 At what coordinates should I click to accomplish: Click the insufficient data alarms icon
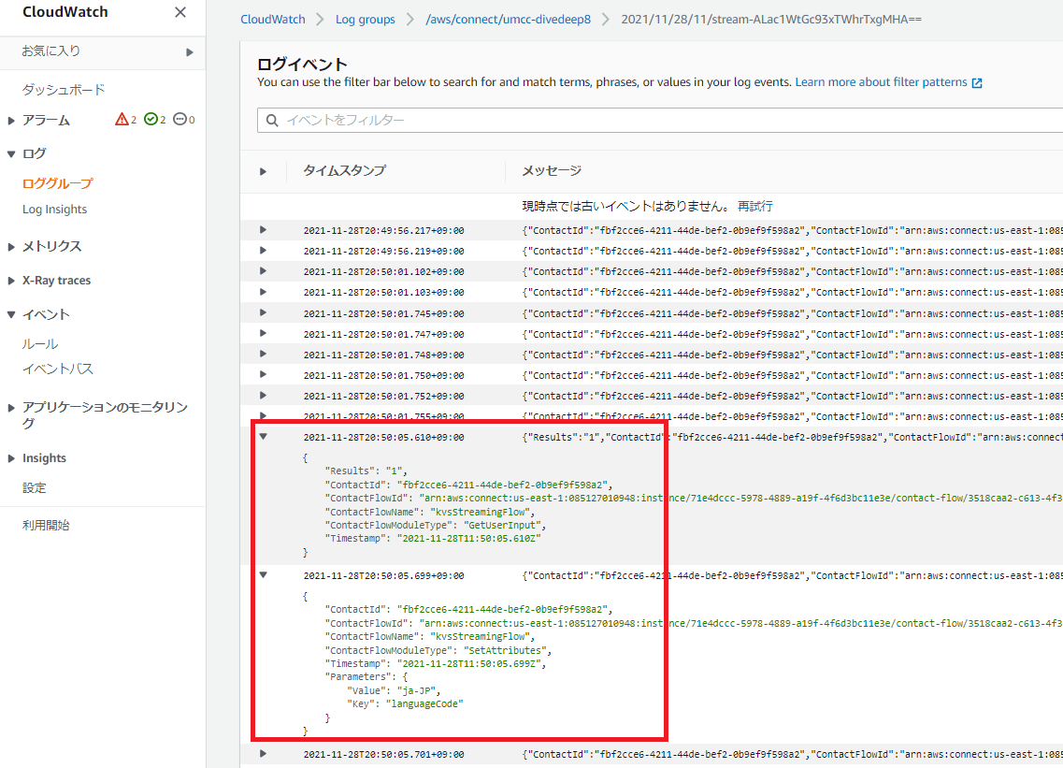[180, 120]
